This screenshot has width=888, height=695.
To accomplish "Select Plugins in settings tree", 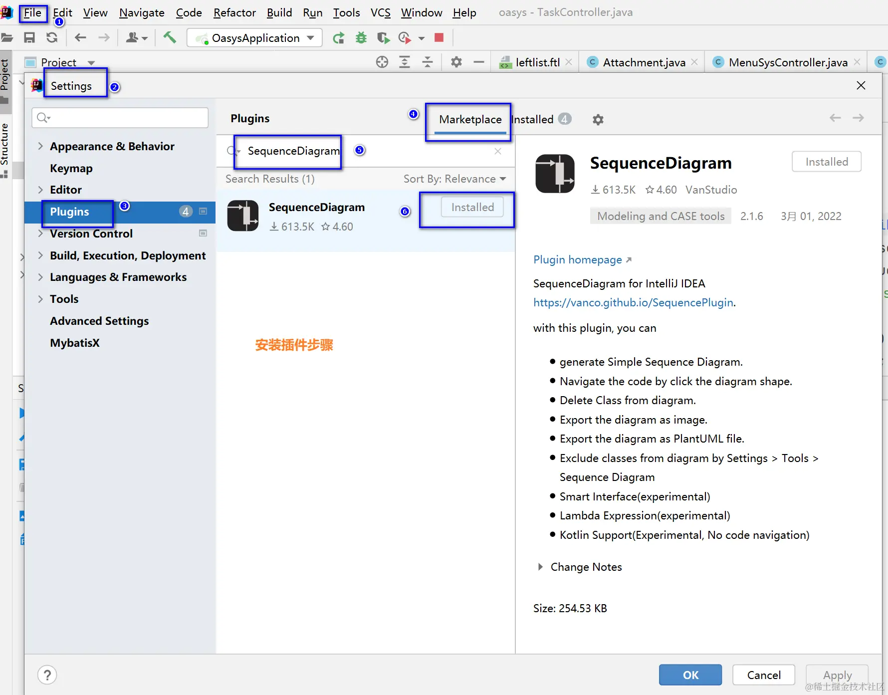I will (x=120, y=212).
